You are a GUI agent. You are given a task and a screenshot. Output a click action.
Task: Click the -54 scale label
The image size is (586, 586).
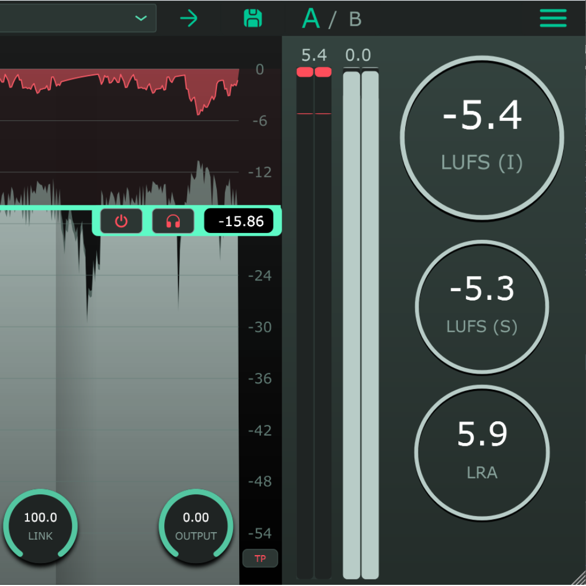click(260, 533)
